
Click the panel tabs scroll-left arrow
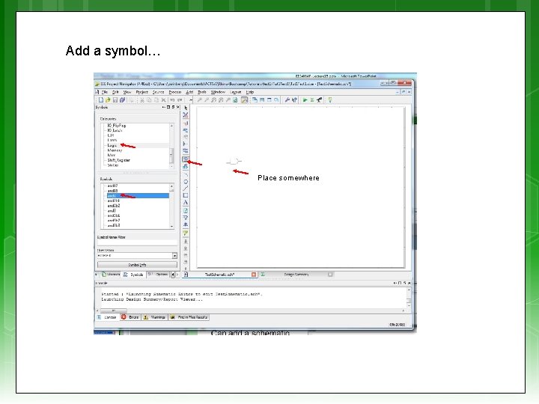(173, 275)
